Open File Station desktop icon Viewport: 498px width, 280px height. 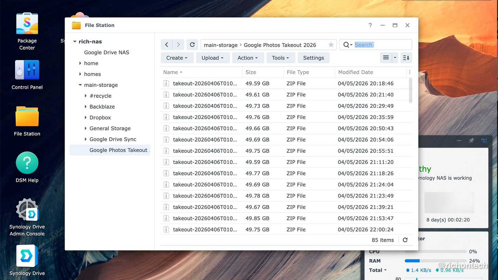click(27, 117)
